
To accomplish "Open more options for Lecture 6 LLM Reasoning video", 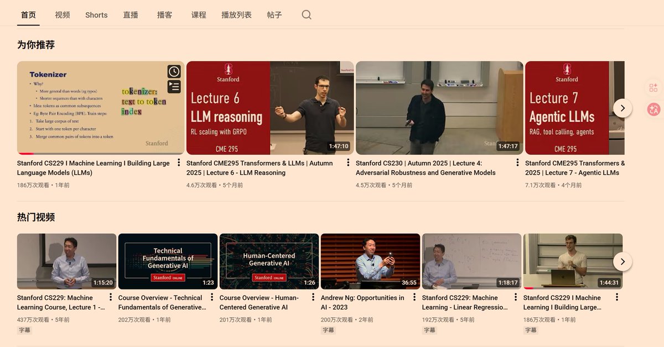I will 348,162.
